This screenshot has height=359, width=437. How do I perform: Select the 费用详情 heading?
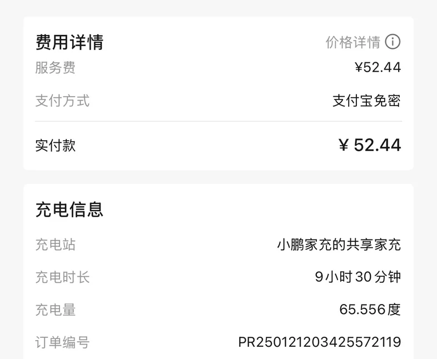(x=69, y=42)
